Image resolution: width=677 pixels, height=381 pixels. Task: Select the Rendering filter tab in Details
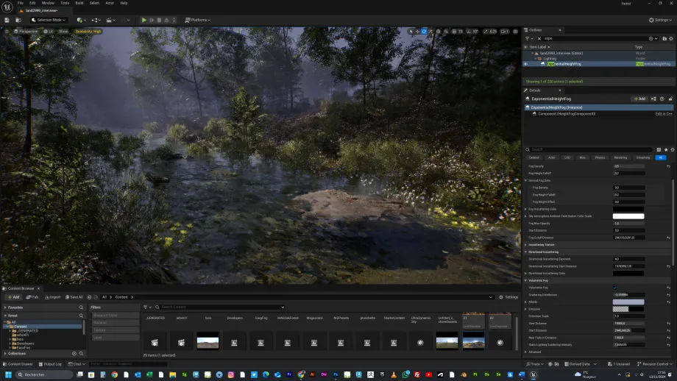point(620,157)
